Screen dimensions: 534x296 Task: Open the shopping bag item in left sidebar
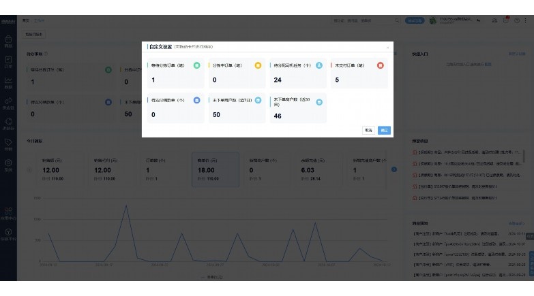coord(8,42)
